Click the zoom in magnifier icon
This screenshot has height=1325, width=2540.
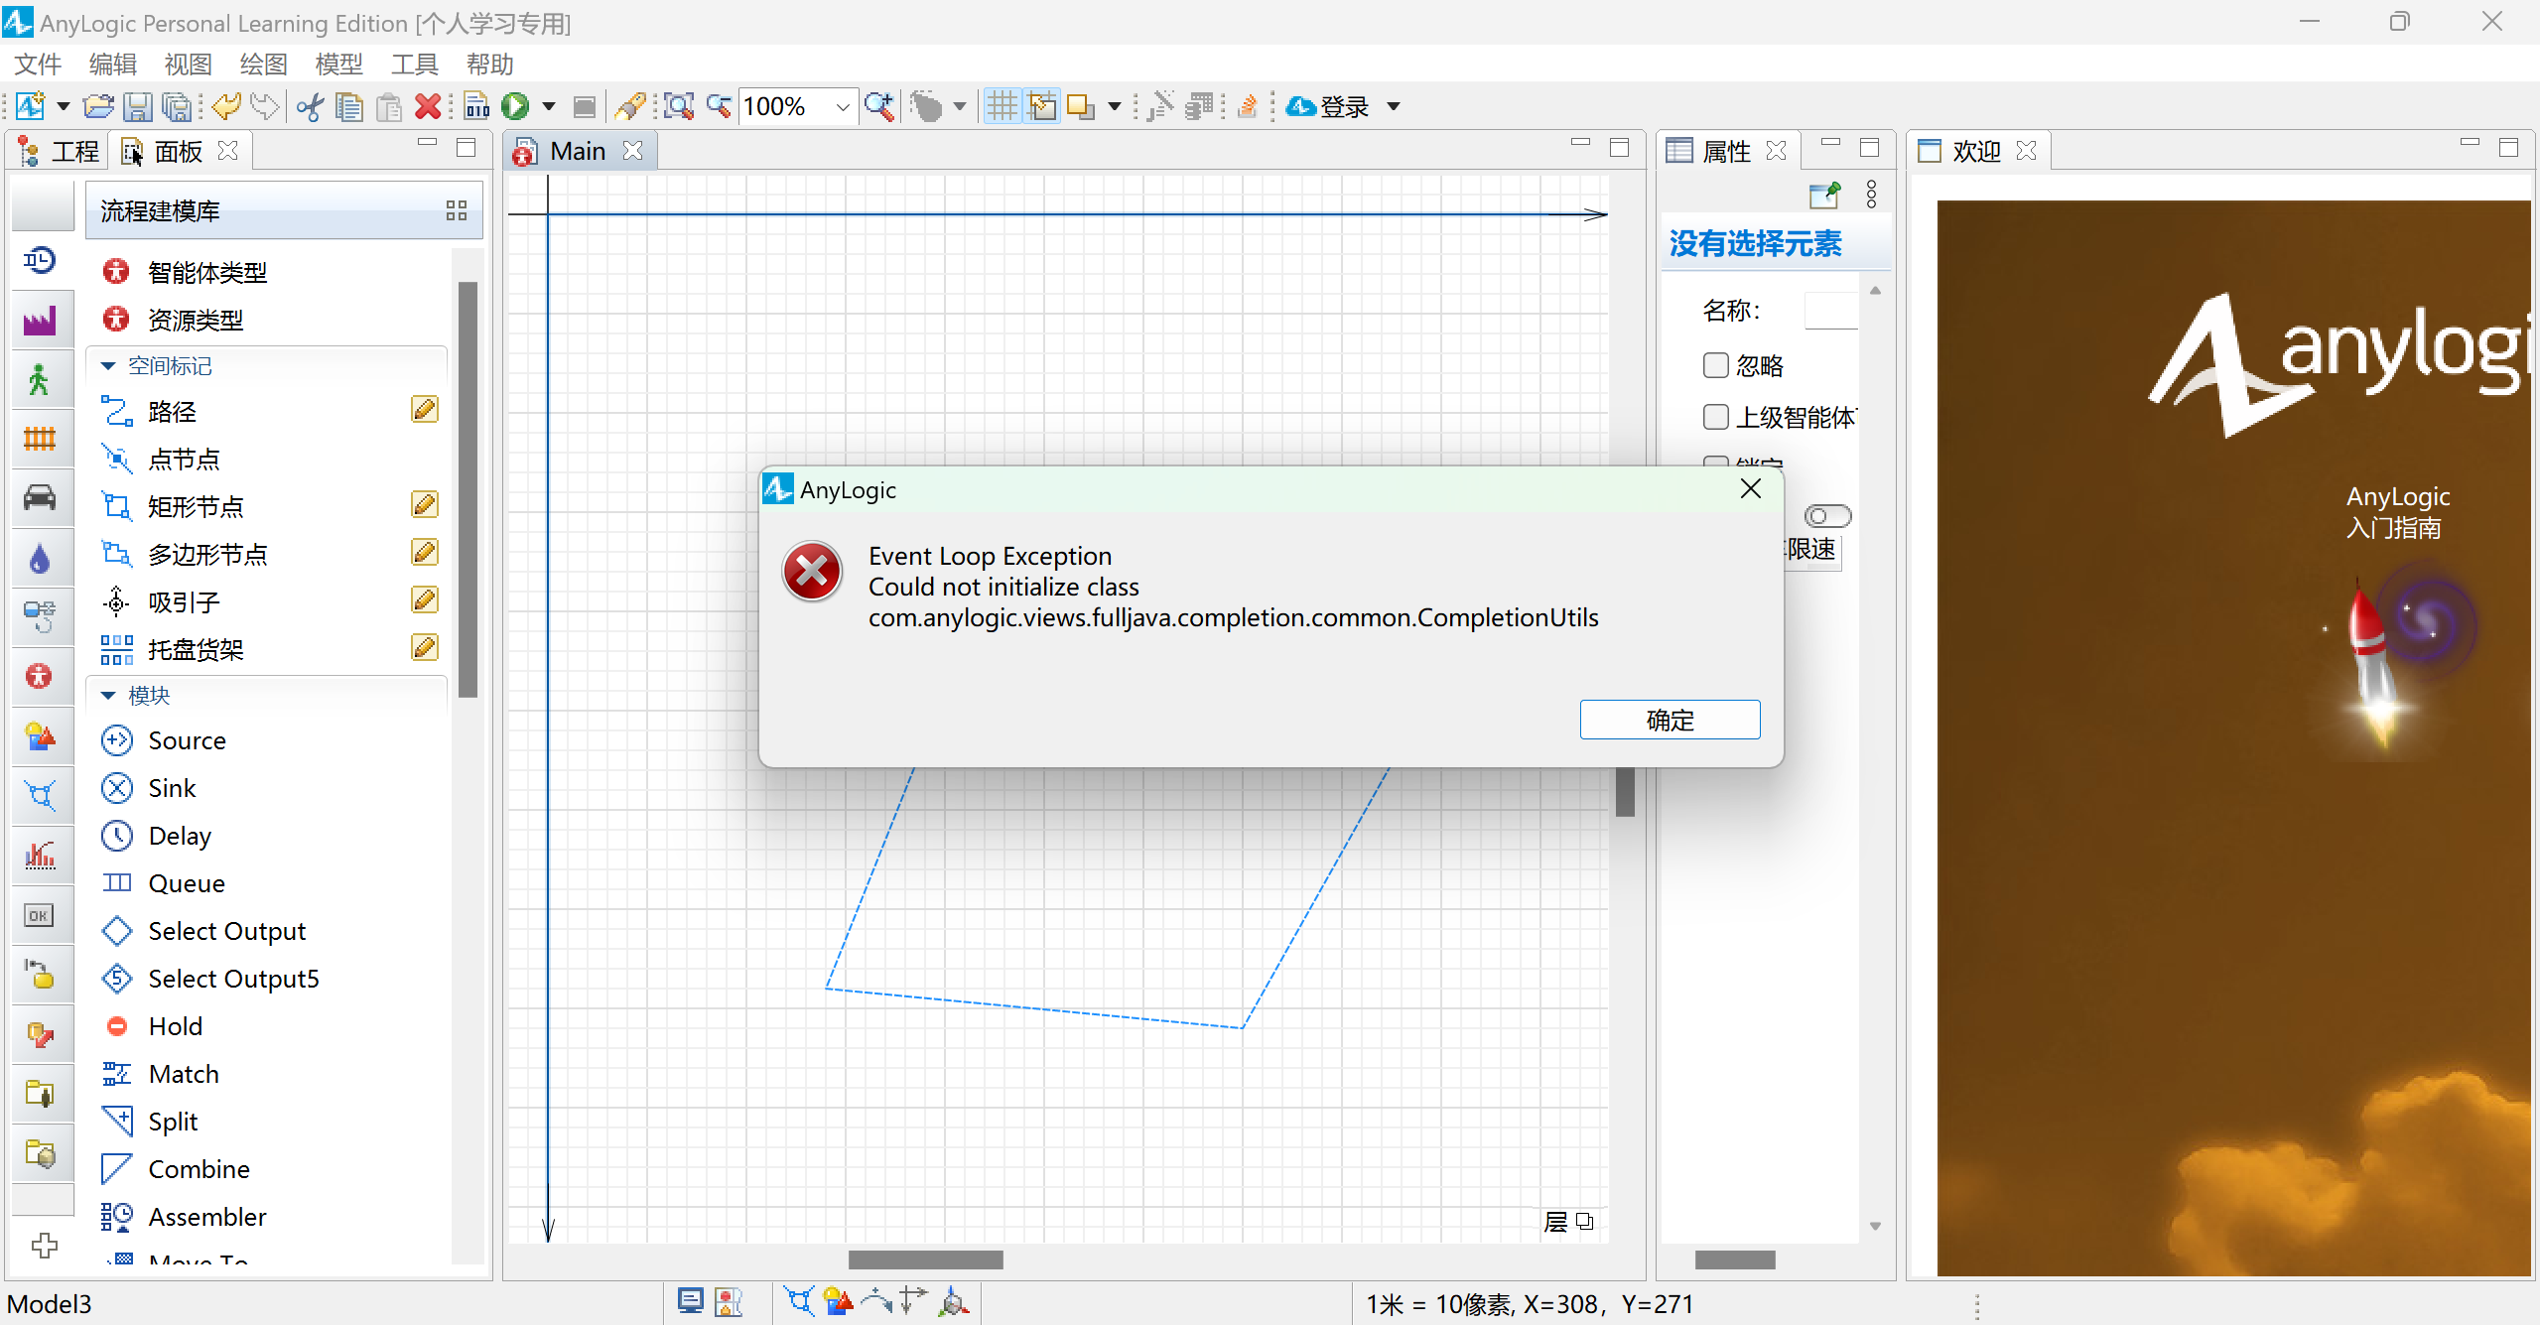(x=878, y=106)
